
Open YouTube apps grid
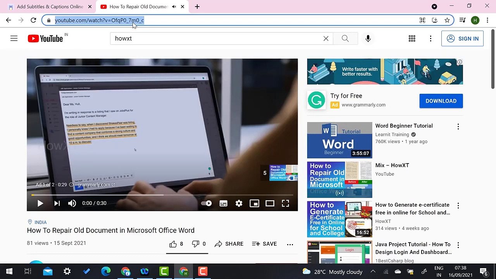412,38
